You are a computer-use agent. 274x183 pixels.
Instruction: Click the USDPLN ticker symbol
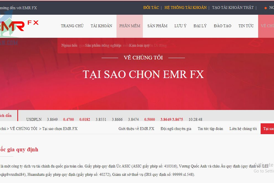click(x=34, y=119)
